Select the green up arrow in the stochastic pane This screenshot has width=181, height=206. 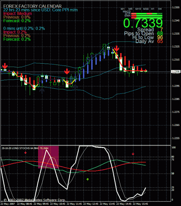[87, 179]
